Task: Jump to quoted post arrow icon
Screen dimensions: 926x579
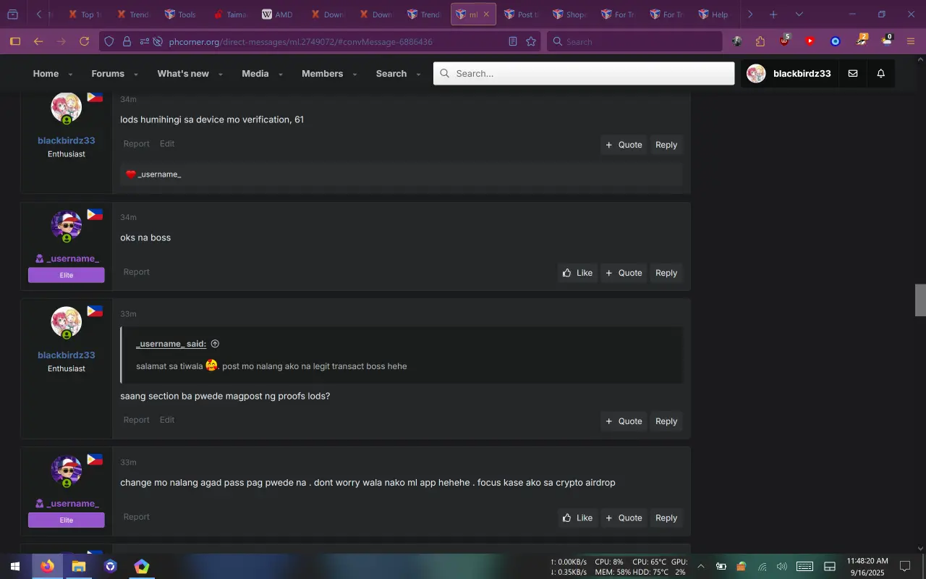Action: tap(215, 344)
